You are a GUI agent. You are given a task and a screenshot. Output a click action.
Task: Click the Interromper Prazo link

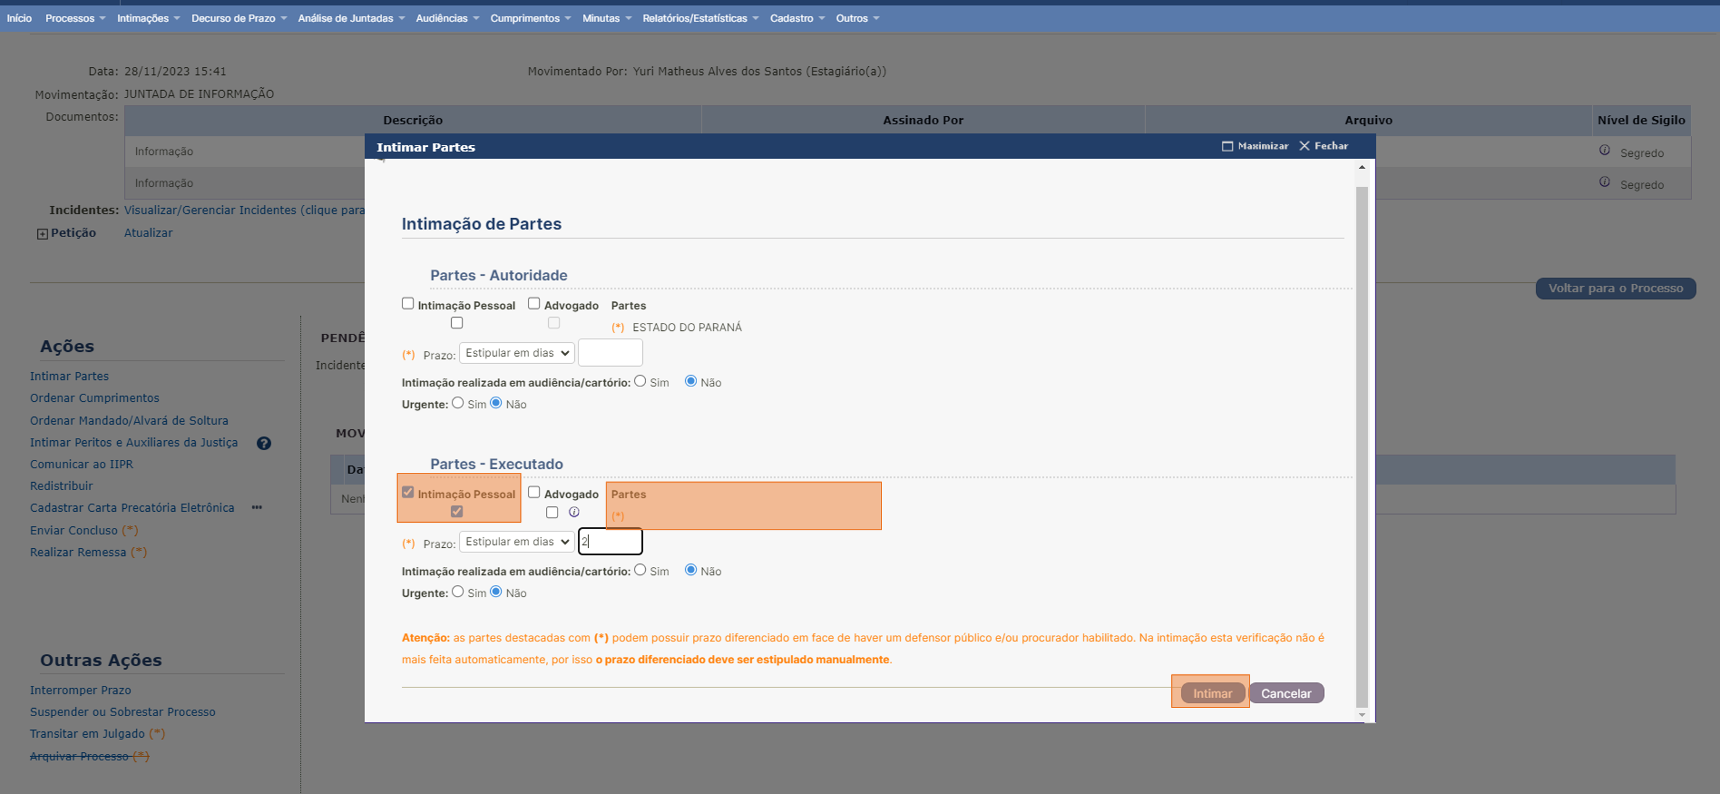tap(80, 691)
